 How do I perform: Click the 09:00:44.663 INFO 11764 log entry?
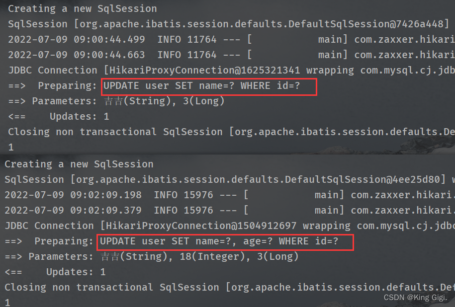tap(231, 55)
